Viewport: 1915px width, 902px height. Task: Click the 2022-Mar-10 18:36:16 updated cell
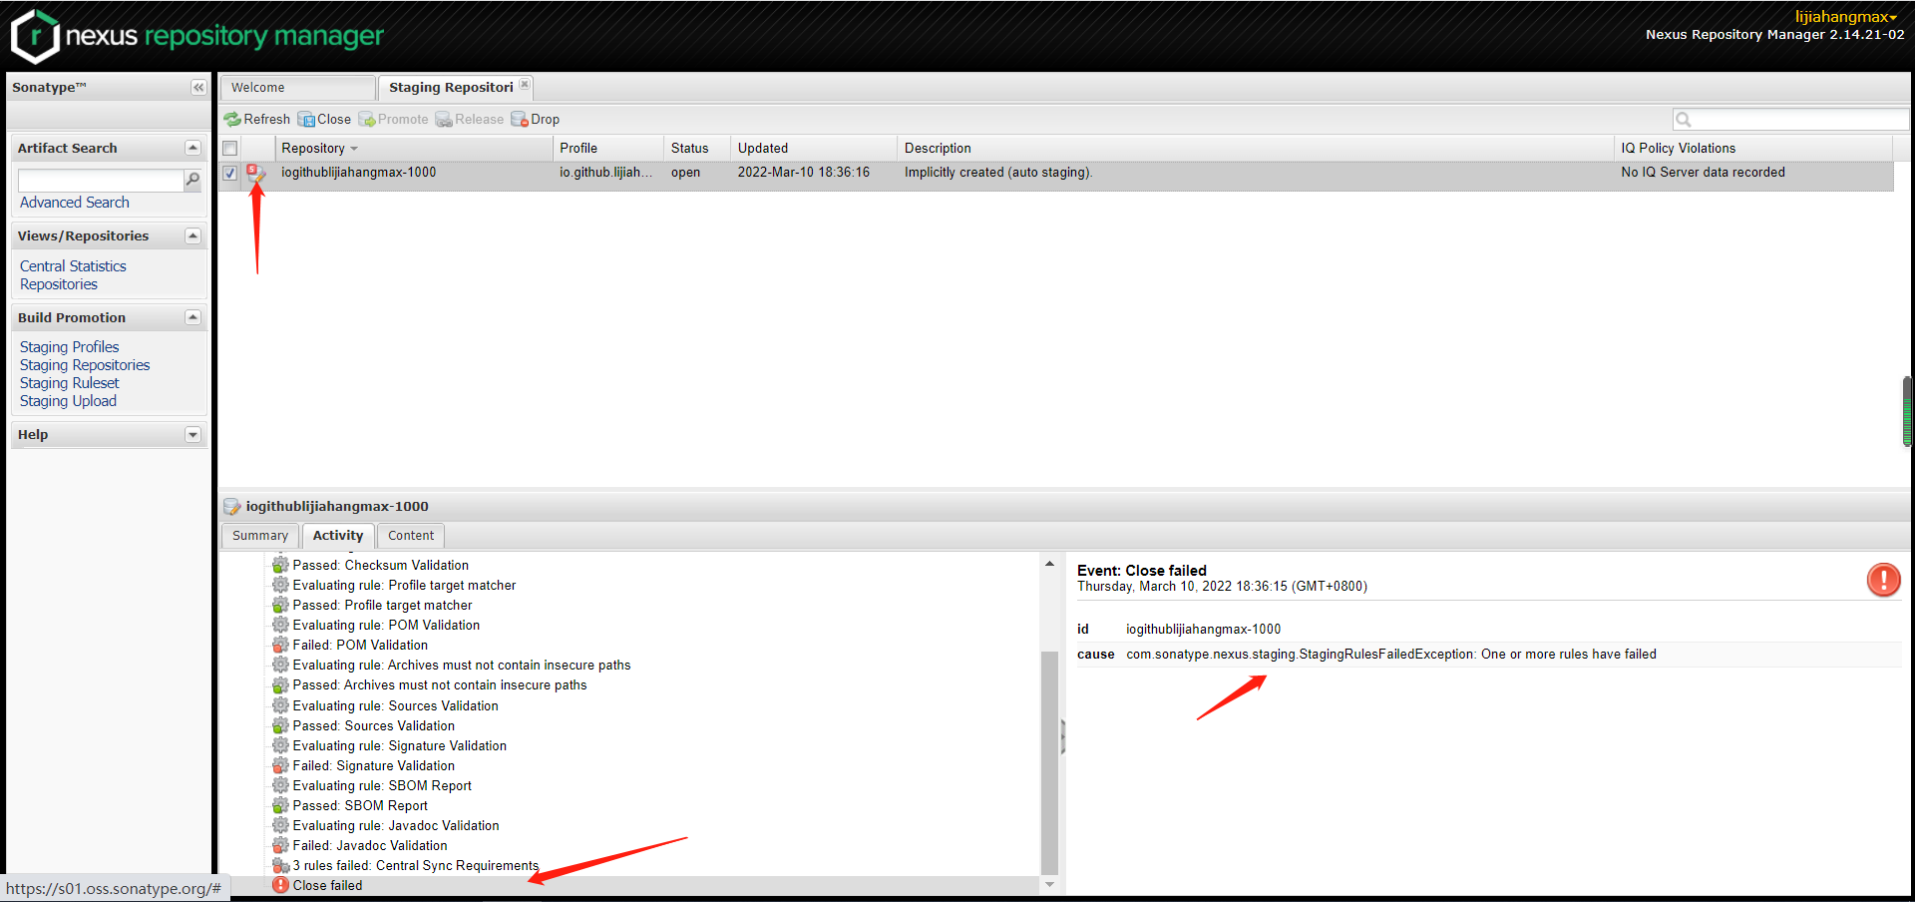(x=804, y=173)
